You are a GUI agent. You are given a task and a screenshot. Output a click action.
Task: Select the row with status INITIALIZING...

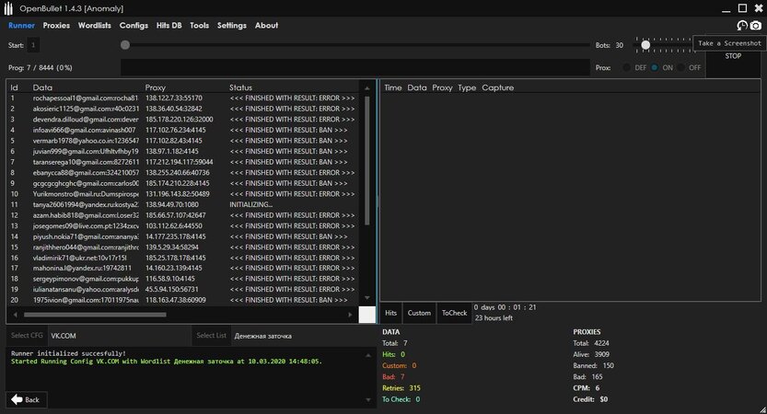point(183,204)
